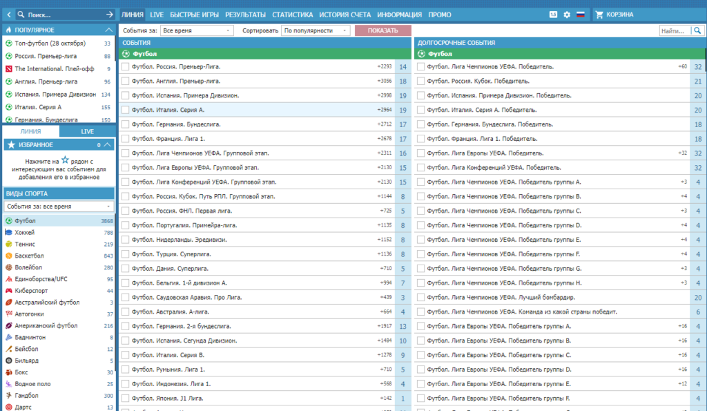
Task: Open История счета menu item
Action: [x=345, y=15]
